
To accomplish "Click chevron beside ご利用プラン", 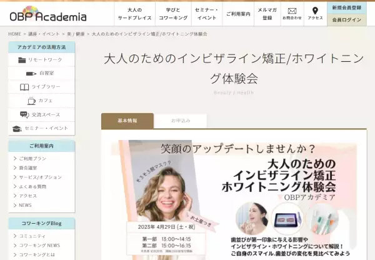I will click(x=15, y=158).
